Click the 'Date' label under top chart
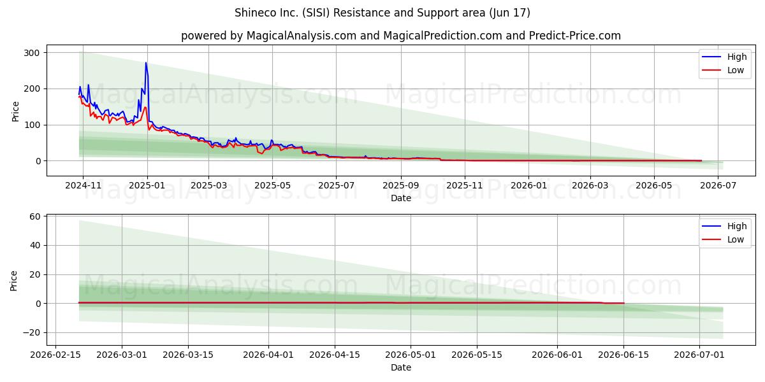The image size is (765, 382). coord(401,199)
